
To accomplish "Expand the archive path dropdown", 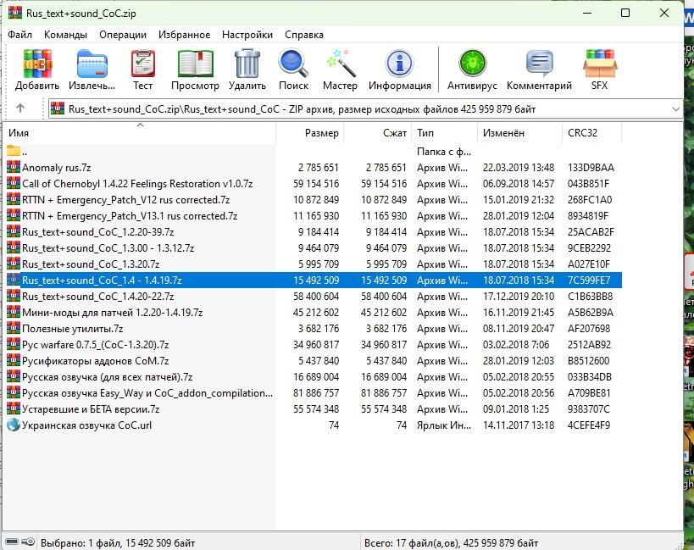I will [x=675, y=109].
